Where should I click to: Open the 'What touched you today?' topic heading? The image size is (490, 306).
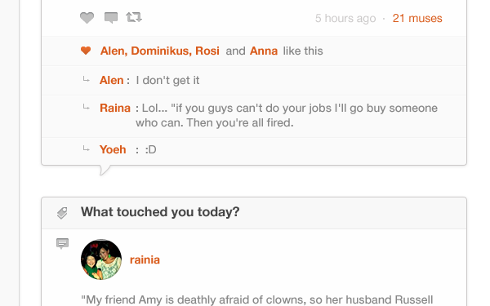coord(160,212)
